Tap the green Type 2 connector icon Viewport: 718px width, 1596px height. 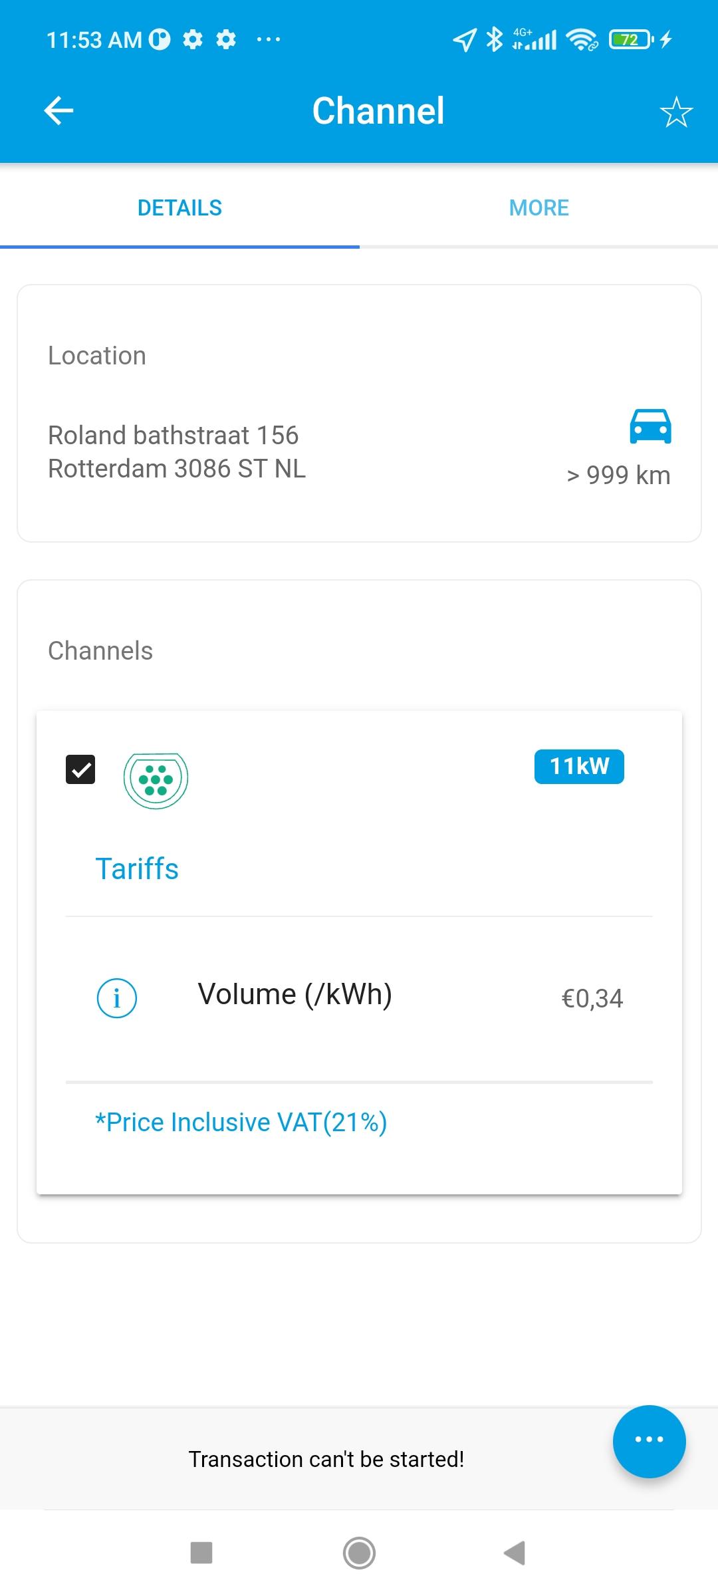tap(156, 781)
